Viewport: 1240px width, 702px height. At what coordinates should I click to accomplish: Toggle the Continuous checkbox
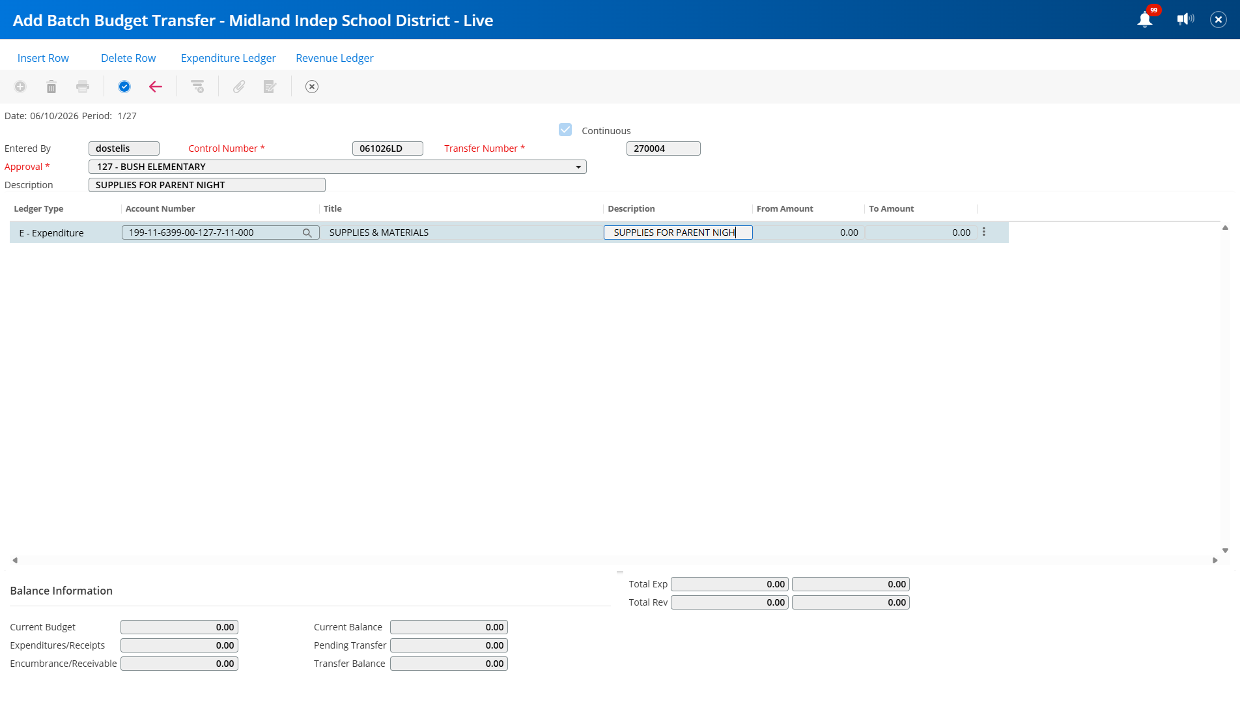[x=565, y=130]
